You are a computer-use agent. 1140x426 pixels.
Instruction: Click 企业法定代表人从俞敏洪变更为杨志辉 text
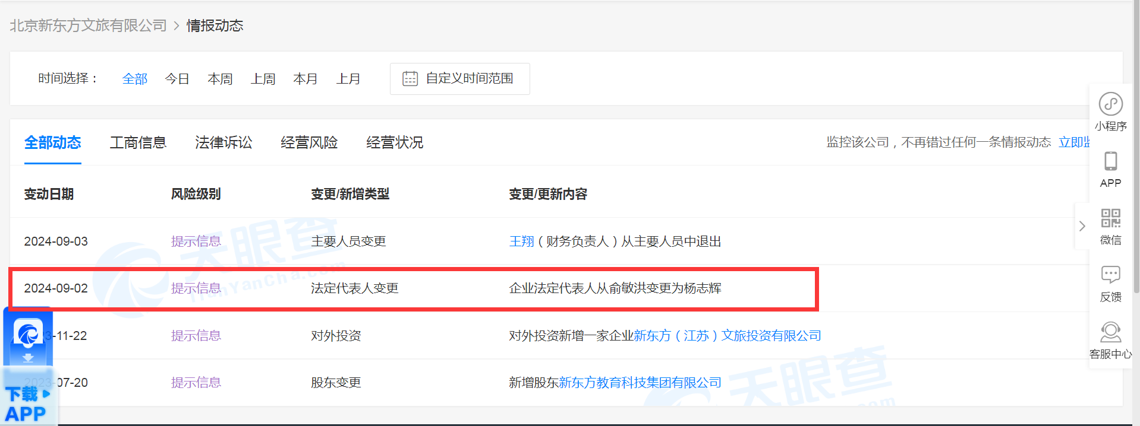[x=615, y=288]
